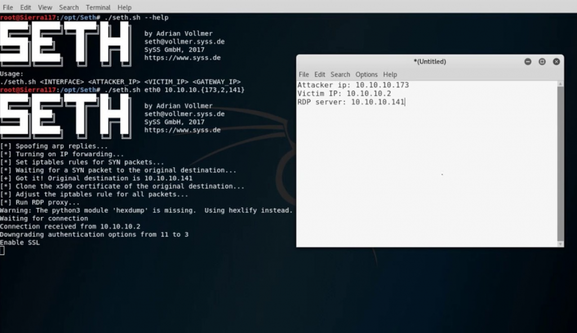Click first 'seth@vollmer.syss.de' email text

(184, 42)
